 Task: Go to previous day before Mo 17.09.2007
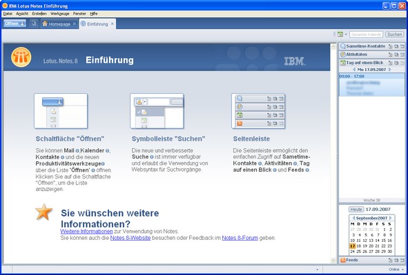(x=354, y=70)
